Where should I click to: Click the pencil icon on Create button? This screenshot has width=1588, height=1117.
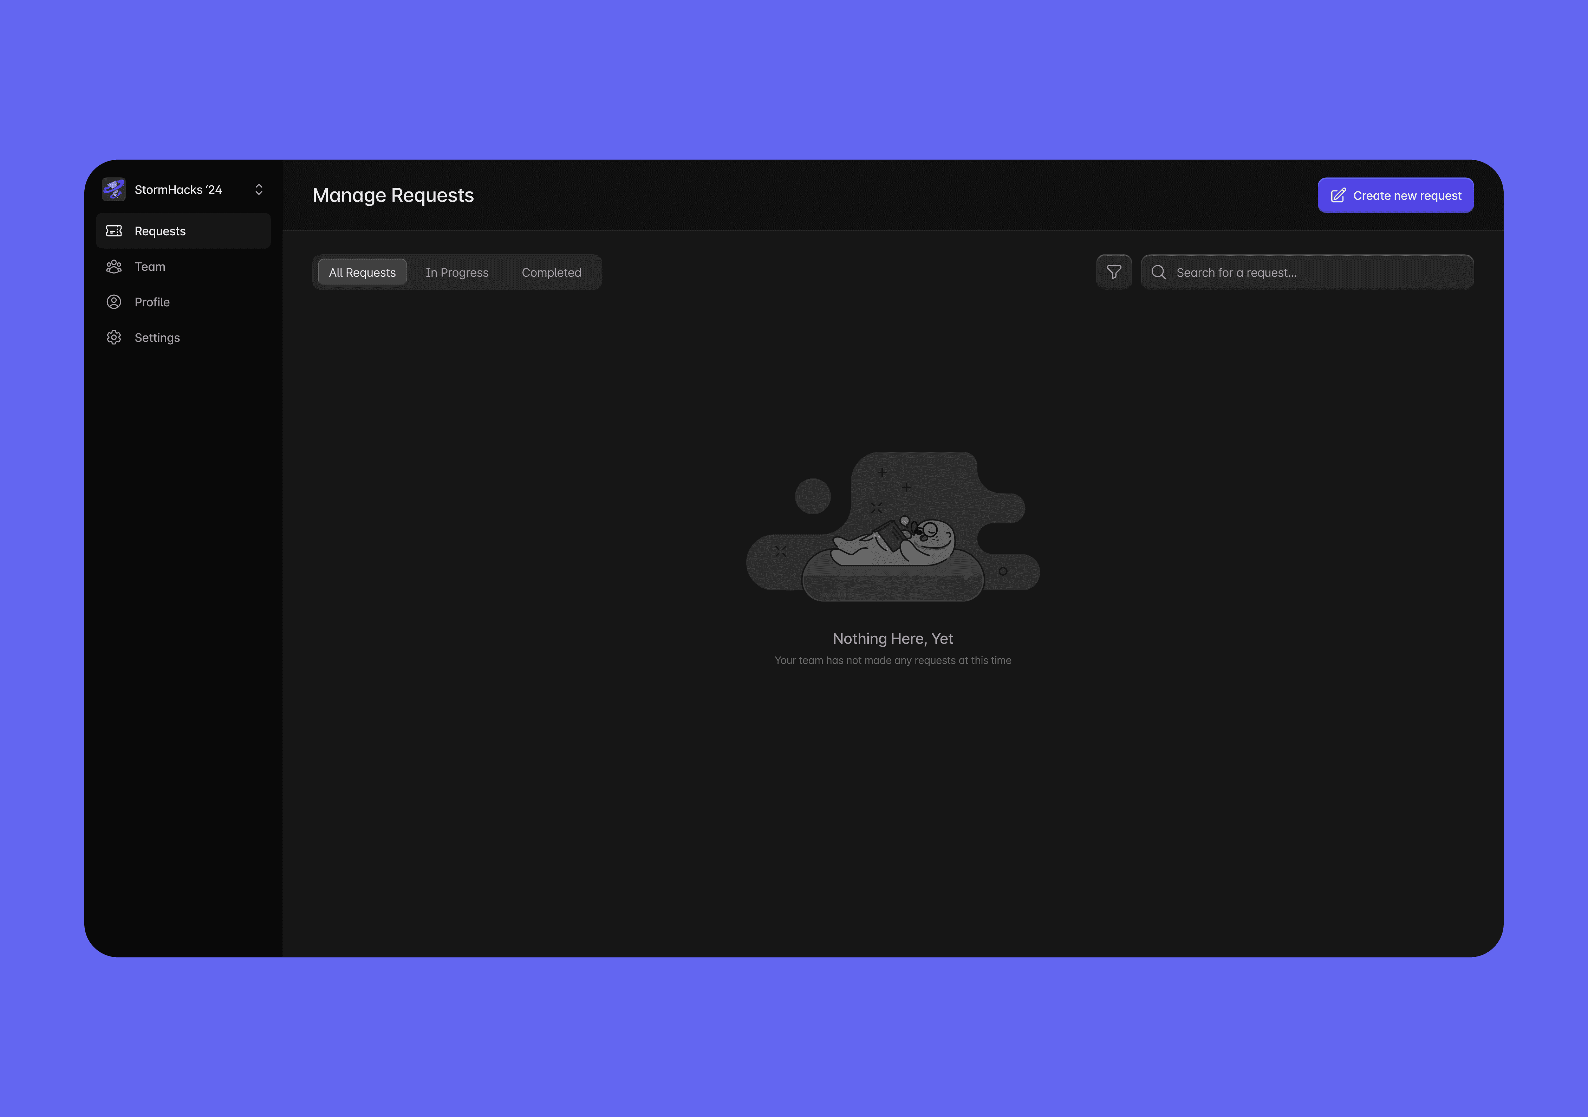(x=1338, y=196)
